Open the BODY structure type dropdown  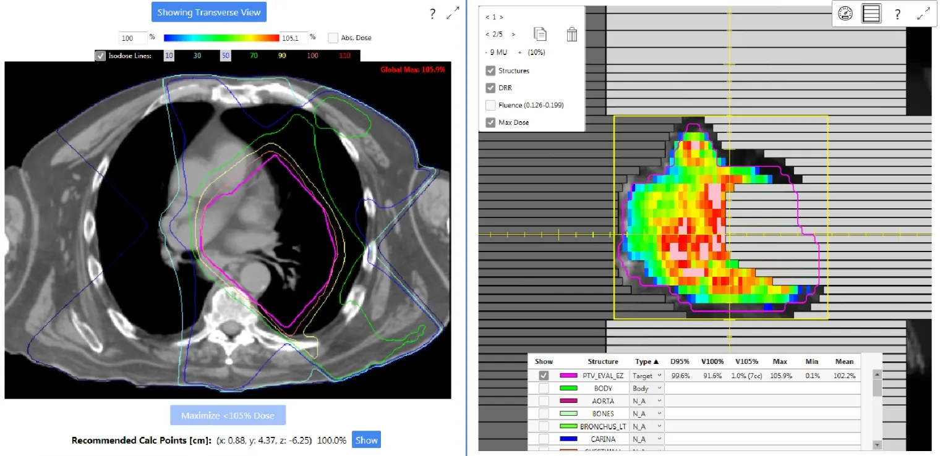[x=645, y=388]
